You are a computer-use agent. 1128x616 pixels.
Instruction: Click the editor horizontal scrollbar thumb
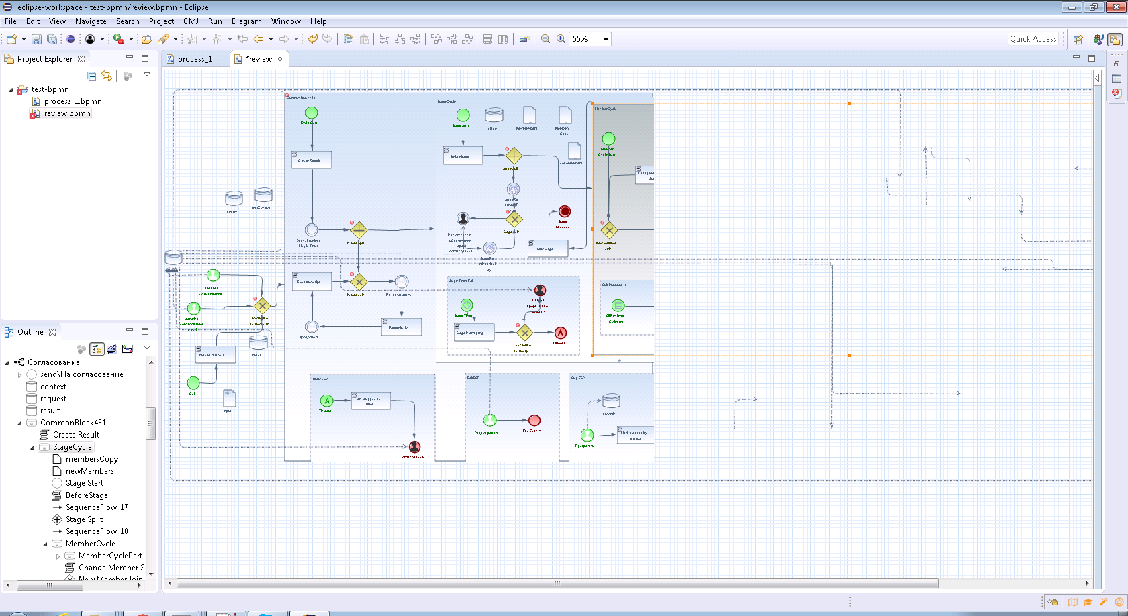point(557,584)
